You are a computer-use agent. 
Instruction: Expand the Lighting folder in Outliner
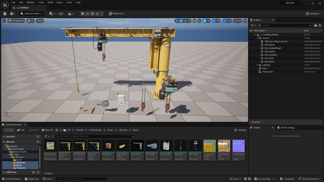tap(257, 65)
